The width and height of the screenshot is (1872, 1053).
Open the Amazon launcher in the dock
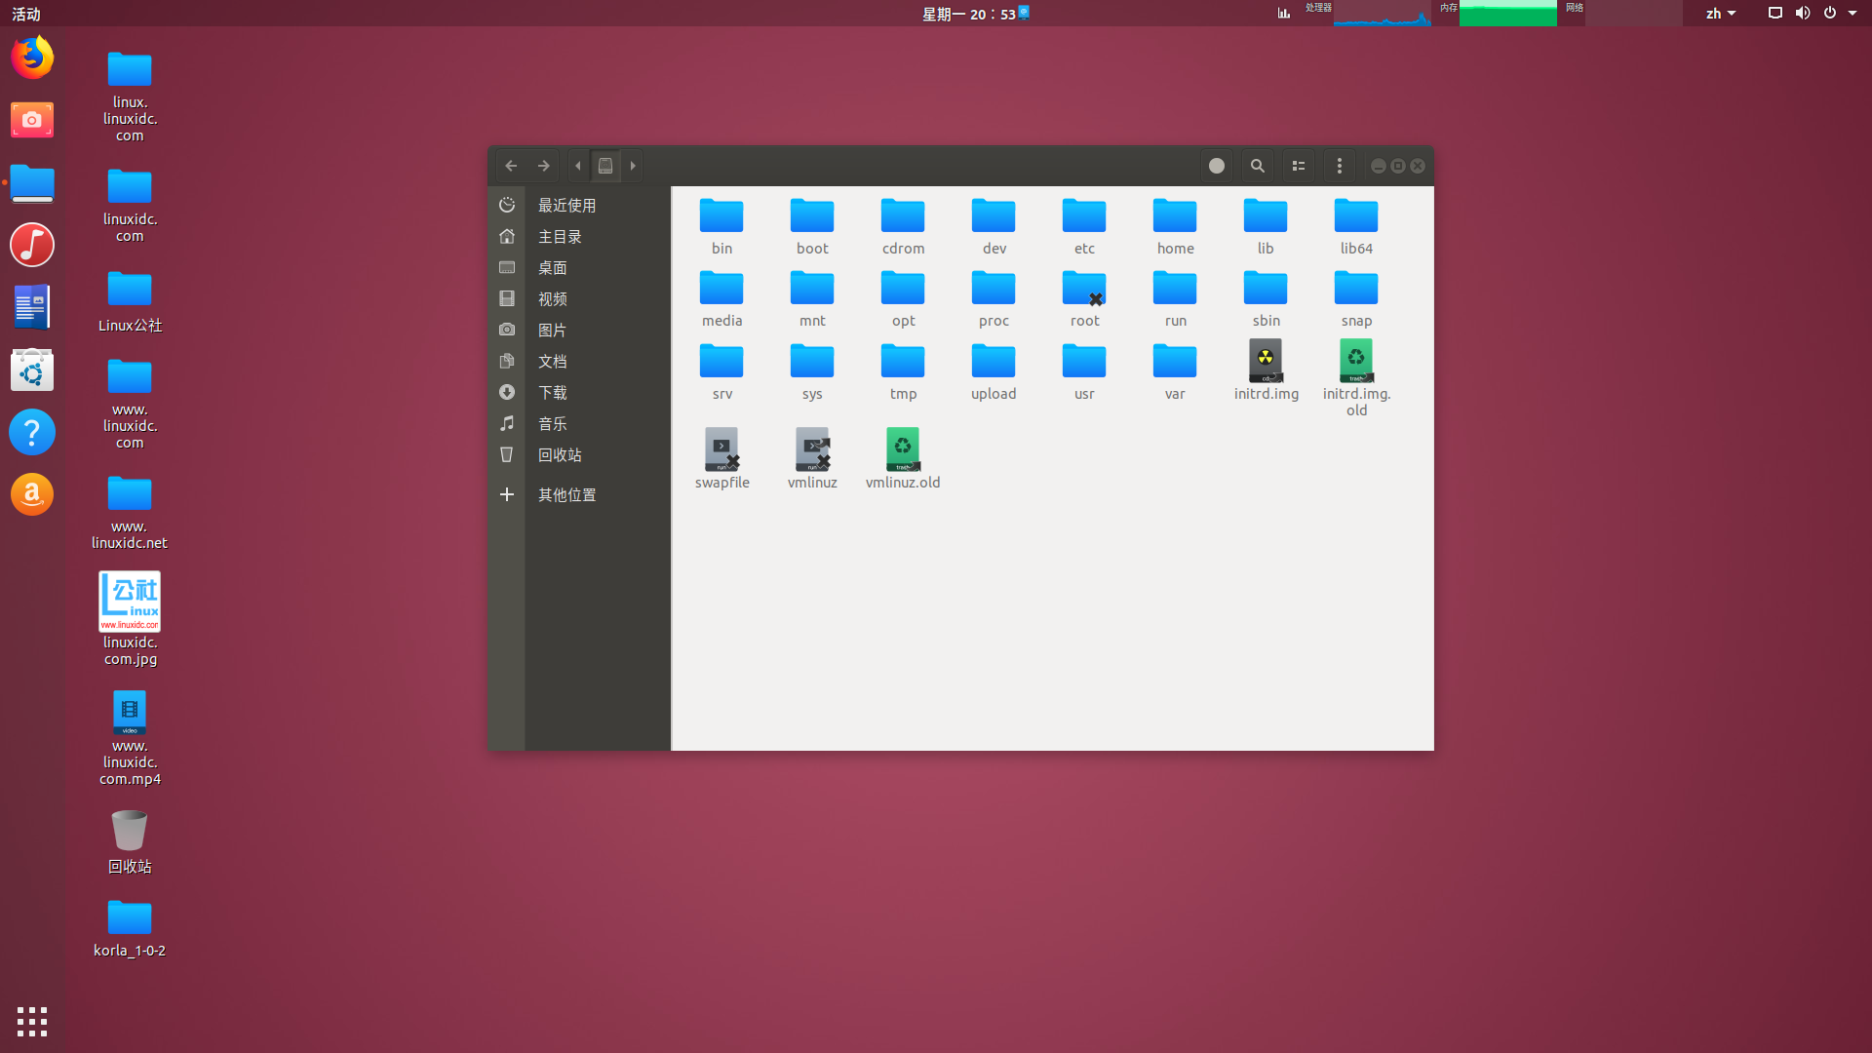32,494
